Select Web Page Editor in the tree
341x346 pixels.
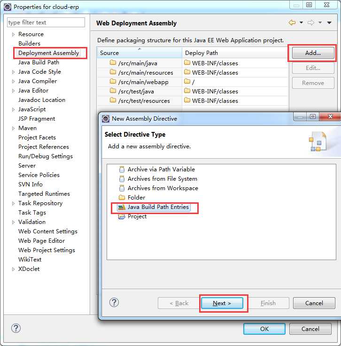point(42,241)
